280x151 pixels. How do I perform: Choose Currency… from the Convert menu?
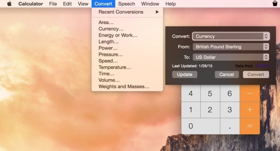tap(127, 29)
